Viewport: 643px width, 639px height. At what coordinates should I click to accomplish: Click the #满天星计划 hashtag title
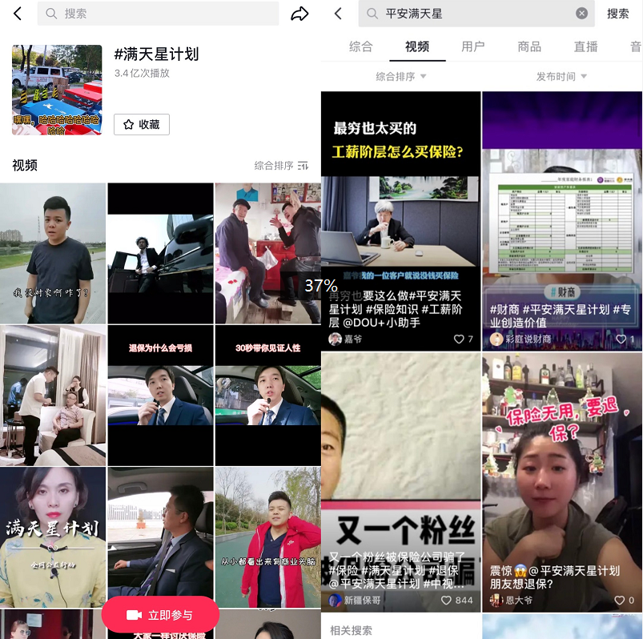pos(156,54)
